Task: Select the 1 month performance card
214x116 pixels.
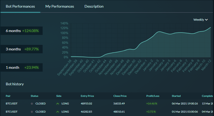Action: [x=22, y=67]
